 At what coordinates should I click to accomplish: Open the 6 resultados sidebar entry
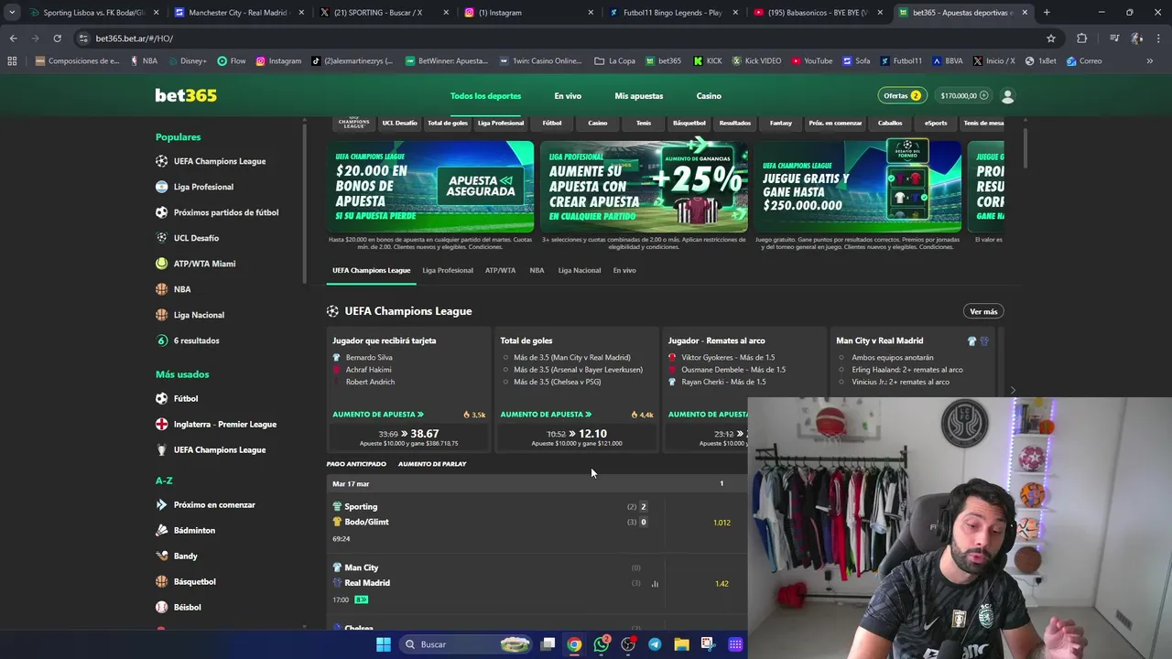[x=196, y=340]
